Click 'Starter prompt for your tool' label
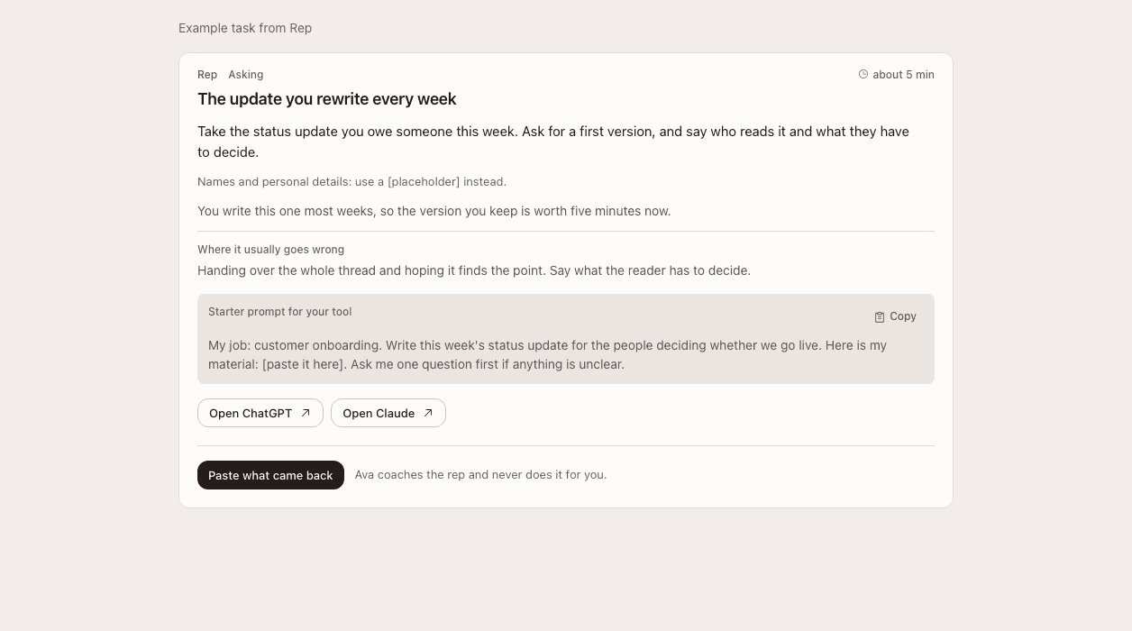1132x631 pixels. point(280,312)
